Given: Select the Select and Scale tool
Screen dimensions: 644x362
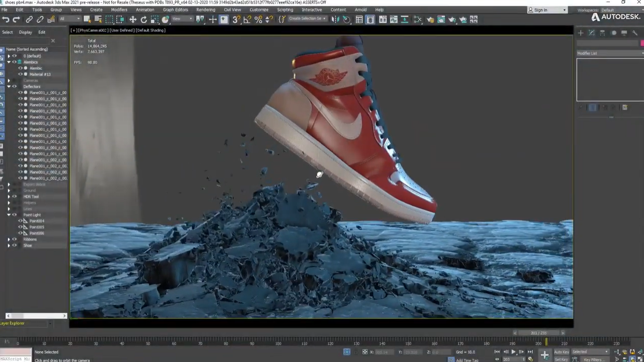Looking at the screenshot, I should pos(154,19).
